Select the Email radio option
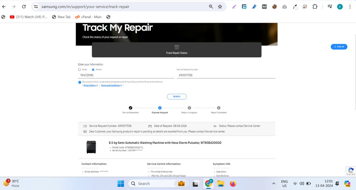The width and height of the screenshot is (356, 190). (79, 70)
